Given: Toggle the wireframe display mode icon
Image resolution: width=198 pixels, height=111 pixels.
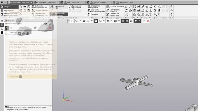Looking at the screenshot, I should (x=100, y=21).
